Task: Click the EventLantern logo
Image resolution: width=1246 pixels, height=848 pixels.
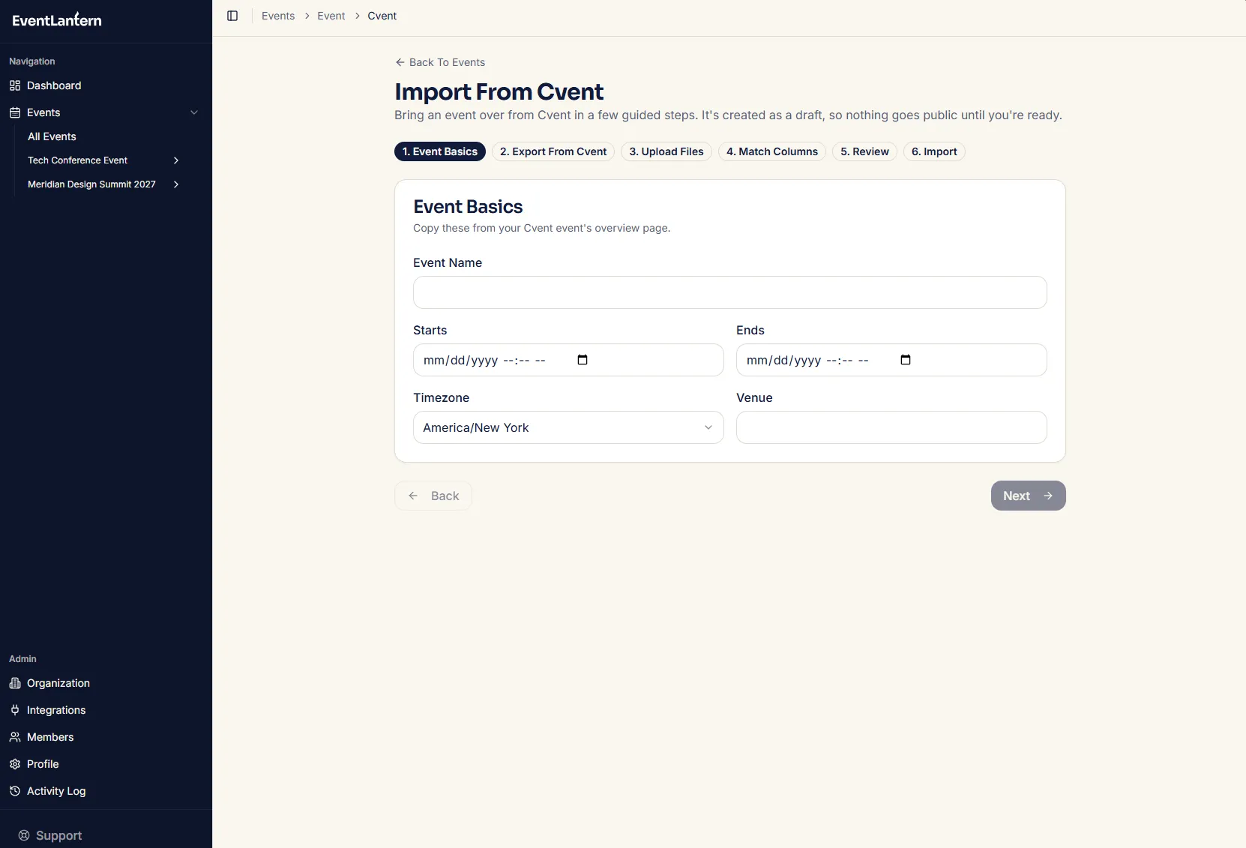Action: 57,20
